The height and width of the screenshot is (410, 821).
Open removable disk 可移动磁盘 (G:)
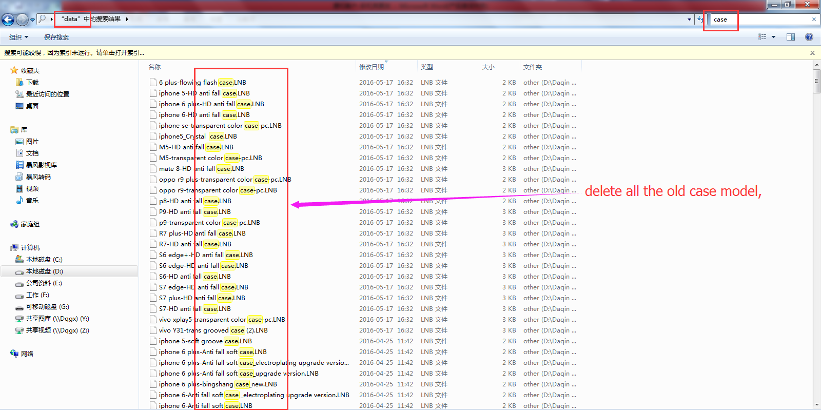tap(47, 307)
